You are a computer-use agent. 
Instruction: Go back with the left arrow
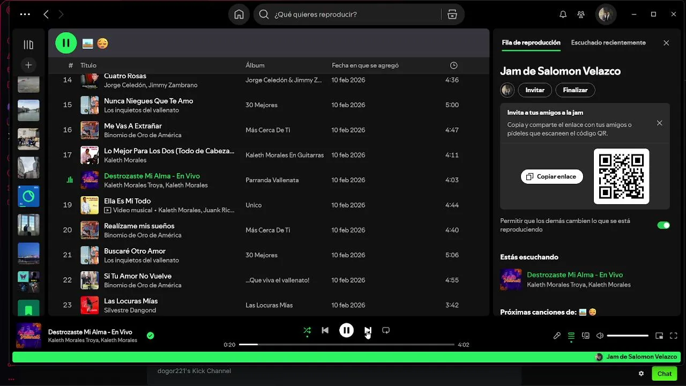pos(46,14)
